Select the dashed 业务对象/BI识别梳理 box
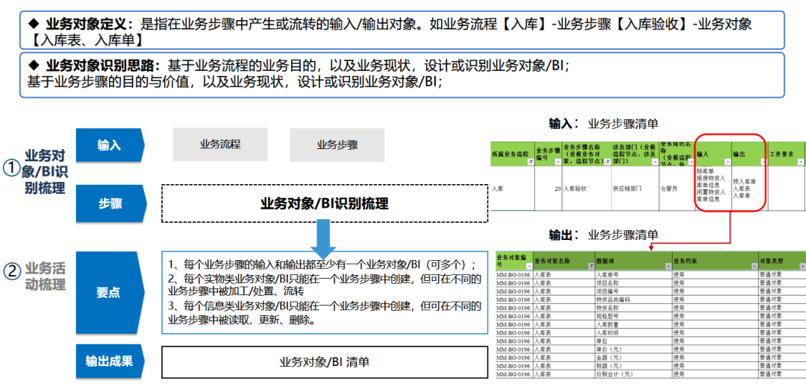 coord(325,203)
